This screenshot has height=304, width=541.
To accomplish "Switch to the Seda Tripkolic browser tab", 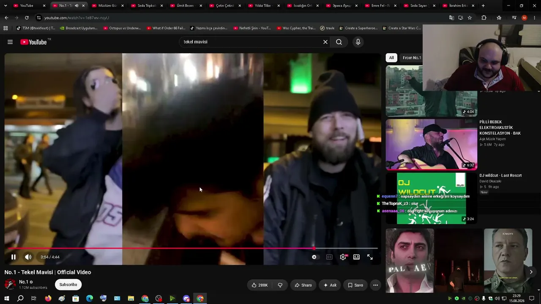I will 147,6.
